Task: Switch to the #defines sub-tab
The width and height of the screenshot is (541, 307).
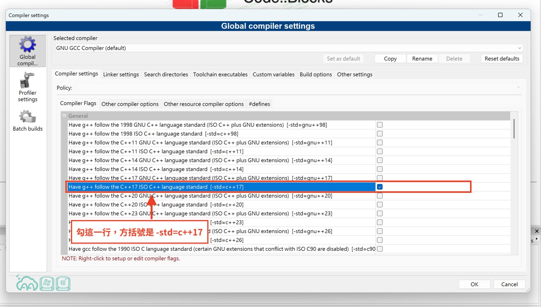Action: click(259, 104)
